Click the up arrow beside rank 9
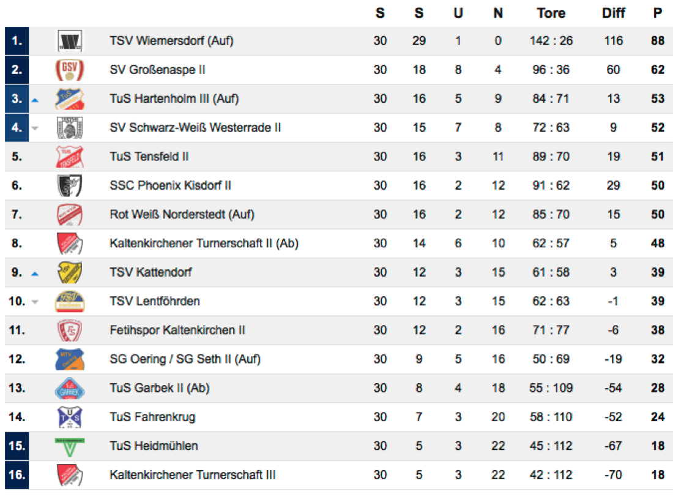The image size is (673, 497). 35,273
